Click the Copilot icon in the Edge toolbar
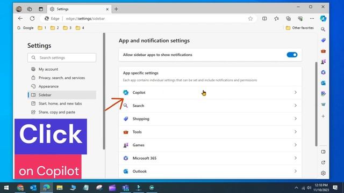 323,19
